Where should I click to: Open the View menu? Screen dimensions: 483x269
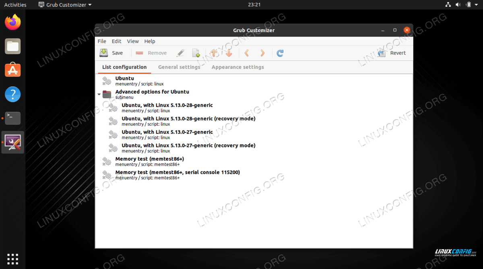pos(133,41)
